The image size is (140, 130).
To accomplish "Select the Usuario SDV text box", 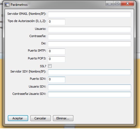I will [90, 87].
